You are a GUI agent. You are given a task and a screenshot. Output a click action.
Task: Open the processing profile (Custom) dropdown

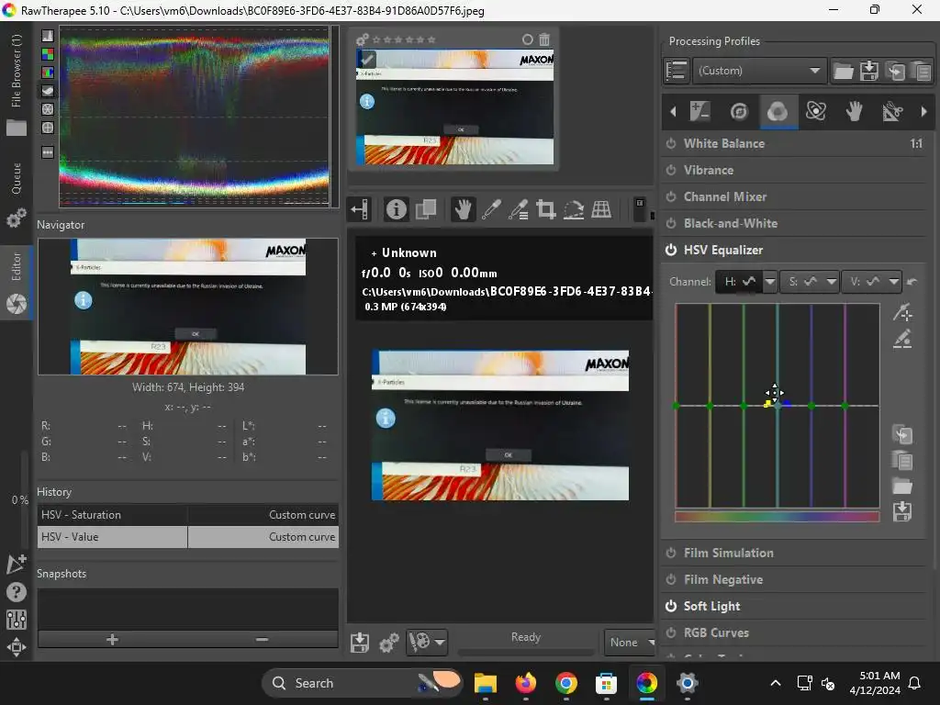[x=759, y=71]
